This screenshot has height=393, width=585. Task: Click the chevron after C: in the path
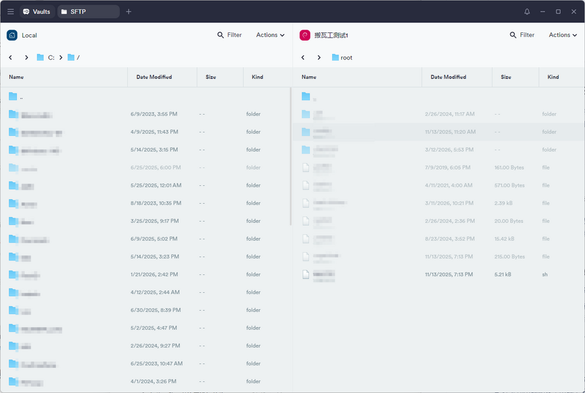61,57
